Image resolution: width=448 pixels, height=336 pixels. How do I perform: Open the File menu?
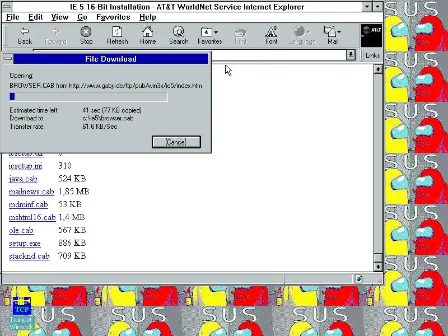[x=12, y=17]
